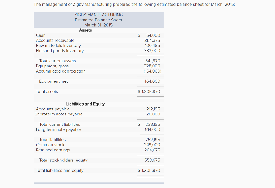Select the Raw materials inventory label
The width and height of the screenshot is (275, 188).
click(58, 45)
